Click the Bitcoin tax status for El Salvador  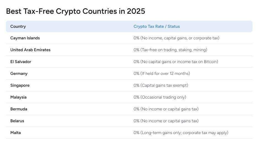click(176, 62)
